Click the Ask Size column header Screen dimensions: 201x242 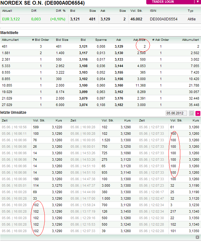pyautogui.click(x=139, y=40)
